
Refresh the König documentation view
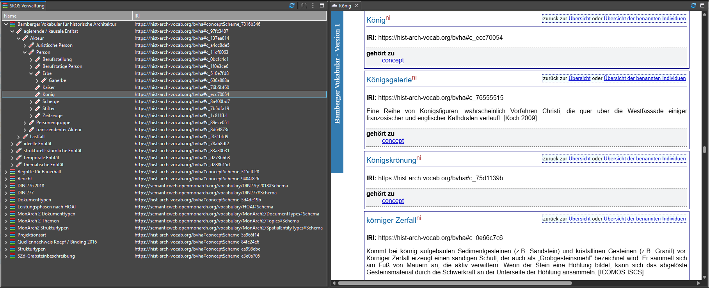693,5
